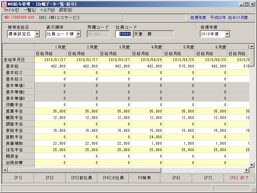Click the horizontal scrollbar left arrow
The width and height of the screenshot is (257, 193).
point(5,170)
